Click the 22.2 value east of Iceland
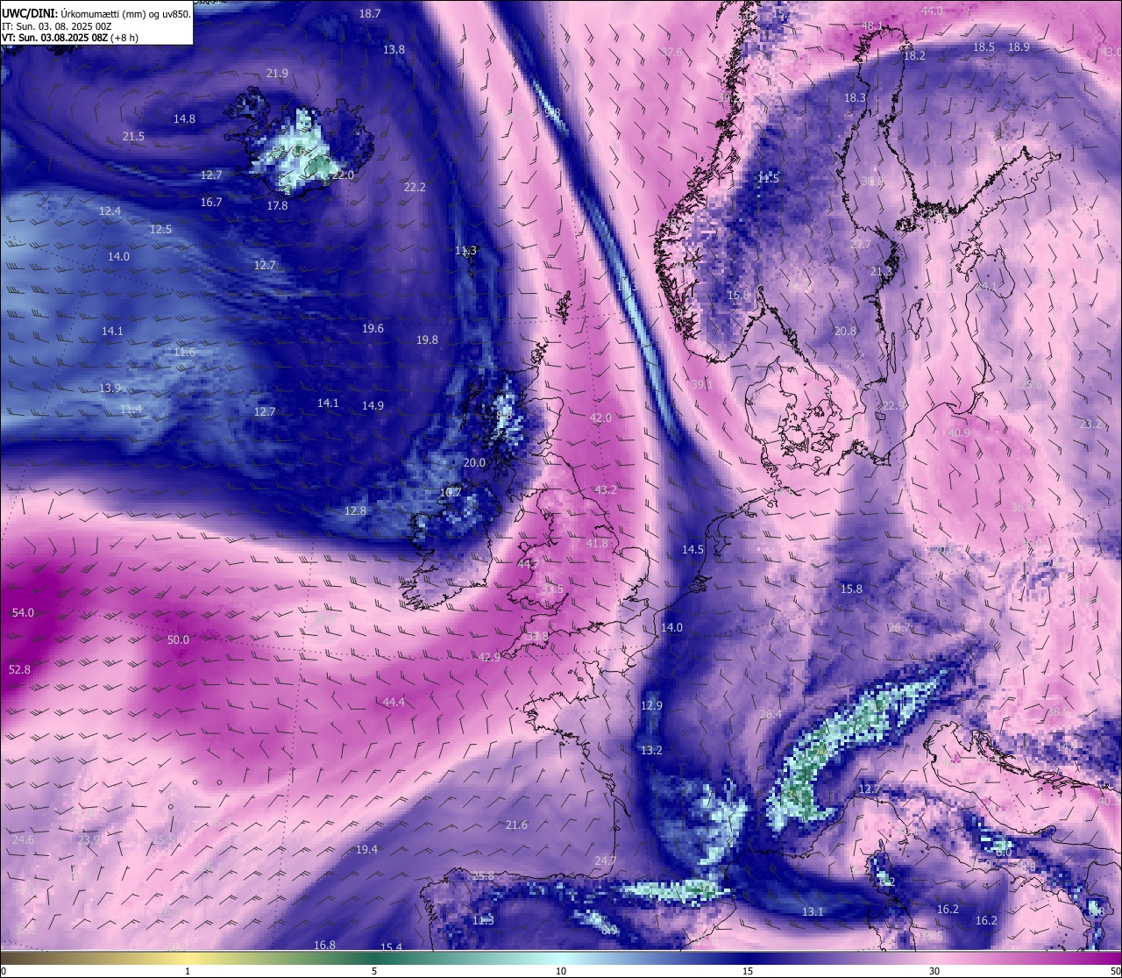 (415, 187)
